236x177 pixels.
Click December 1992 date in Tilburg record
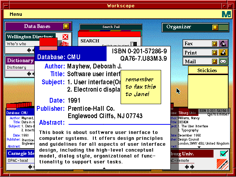tap(189, 135)
